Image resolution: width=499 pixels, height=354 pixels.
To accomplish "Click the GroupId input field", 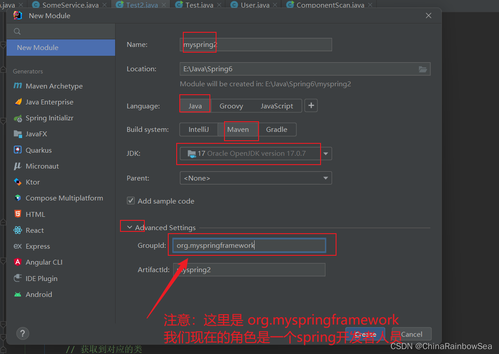I will (249, 245).
